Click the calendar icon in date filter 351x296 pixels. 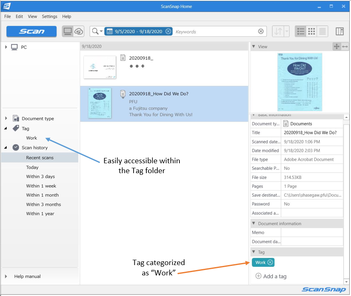tap(110, 31)
